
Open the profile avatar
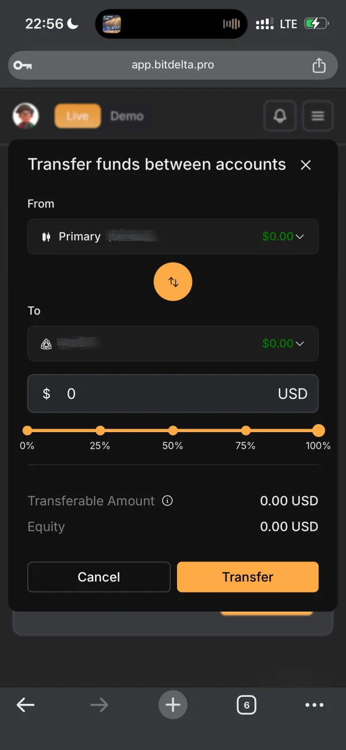pyautogui.click(x=26, y=116)
